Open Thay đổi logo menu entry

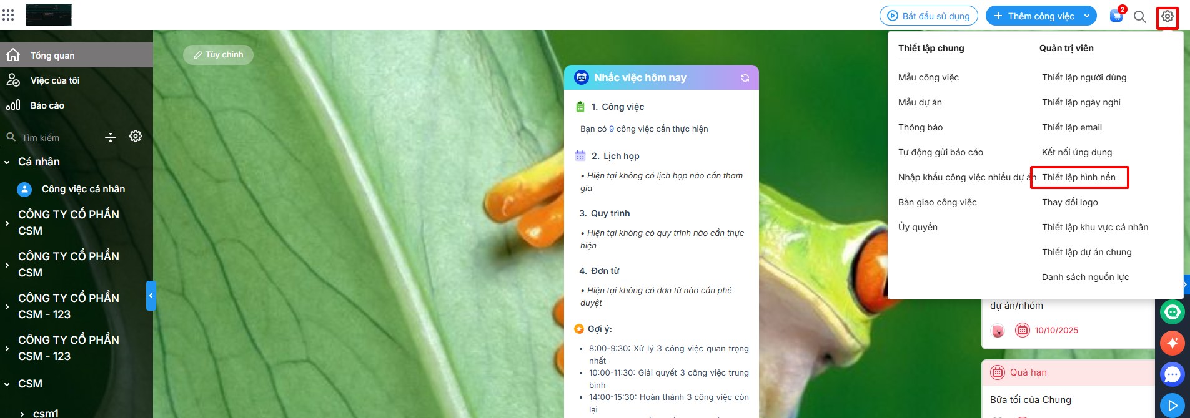(1069, 202)
